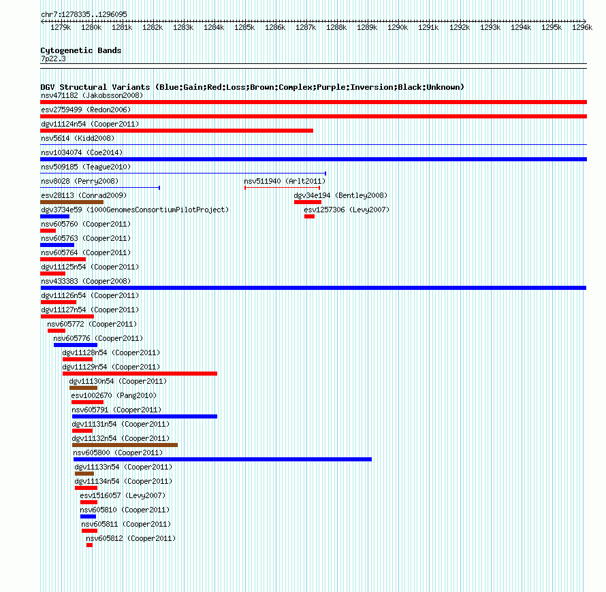
Task: Click the 7p22.3 band label
Action: (53, 59)
